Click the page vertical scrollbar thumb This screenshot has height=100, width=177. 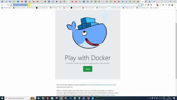[x=176, y=51]
